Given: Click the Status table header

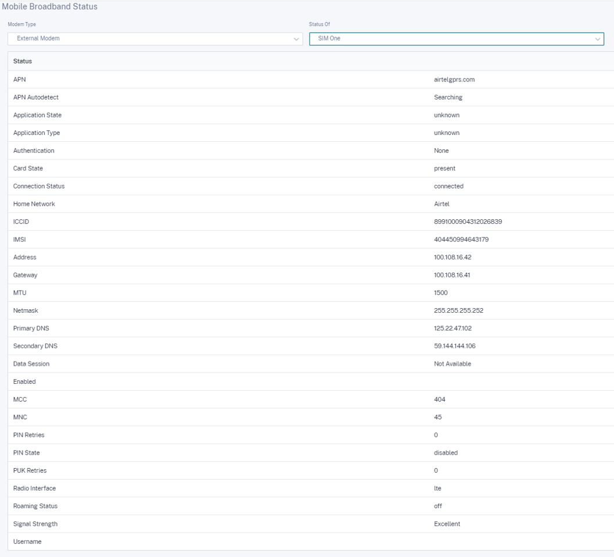Looking at the screenshot, I should click(x=22, y=61).
